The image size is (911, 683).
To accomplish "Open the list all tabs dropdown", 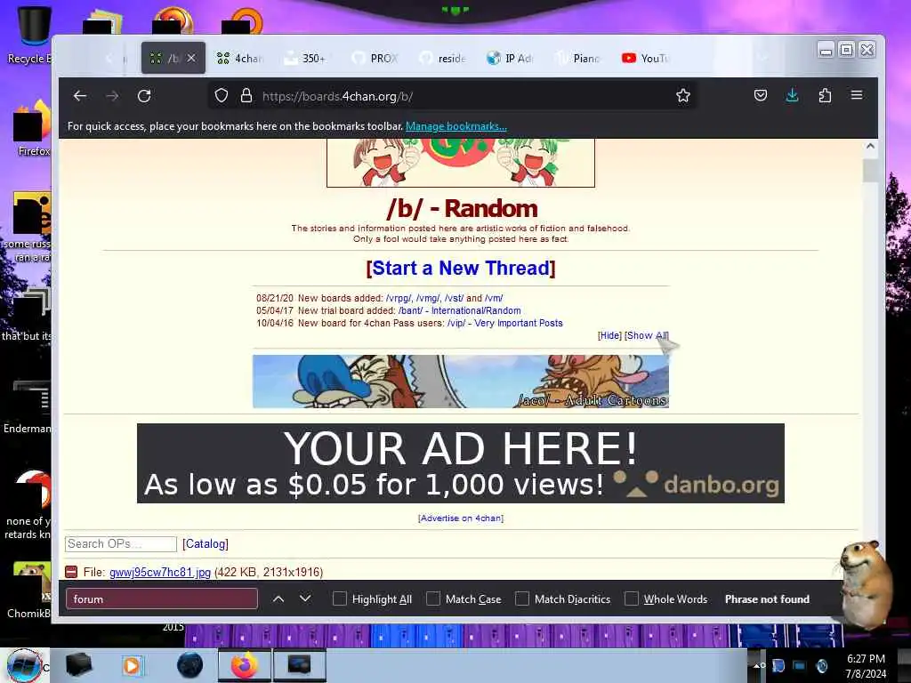I will point(762,58).
